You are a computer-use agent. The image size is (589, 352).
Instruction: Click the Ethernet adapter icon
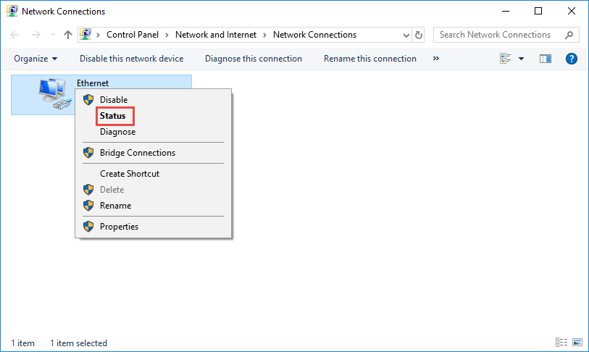54,94
